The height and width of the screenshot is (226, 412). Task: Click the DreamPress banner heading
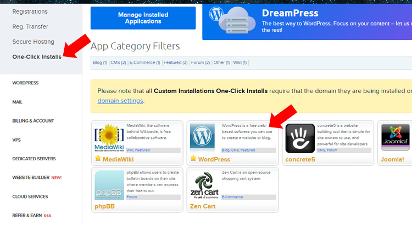click(290, 13)
